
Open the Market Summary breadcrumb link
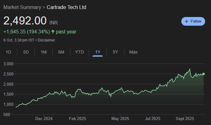(22, 7)
